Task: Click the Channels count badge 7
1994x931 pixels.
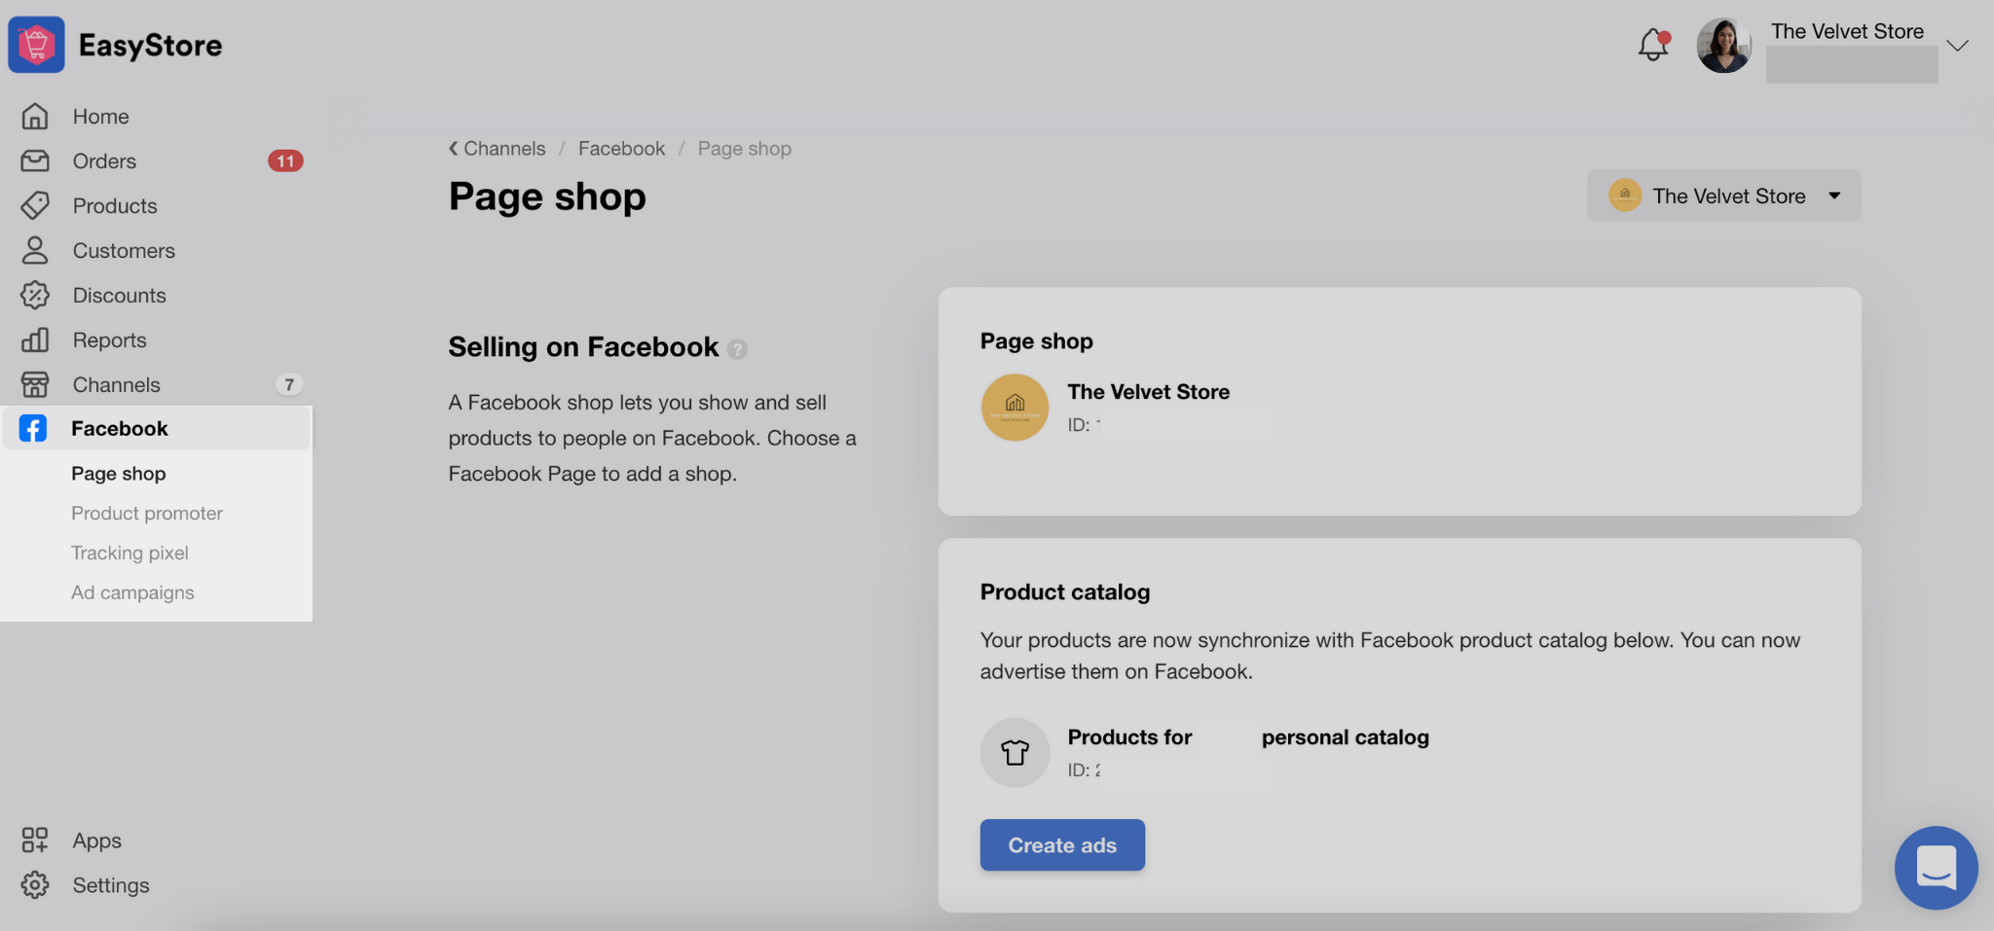Action: pos(289,384)
